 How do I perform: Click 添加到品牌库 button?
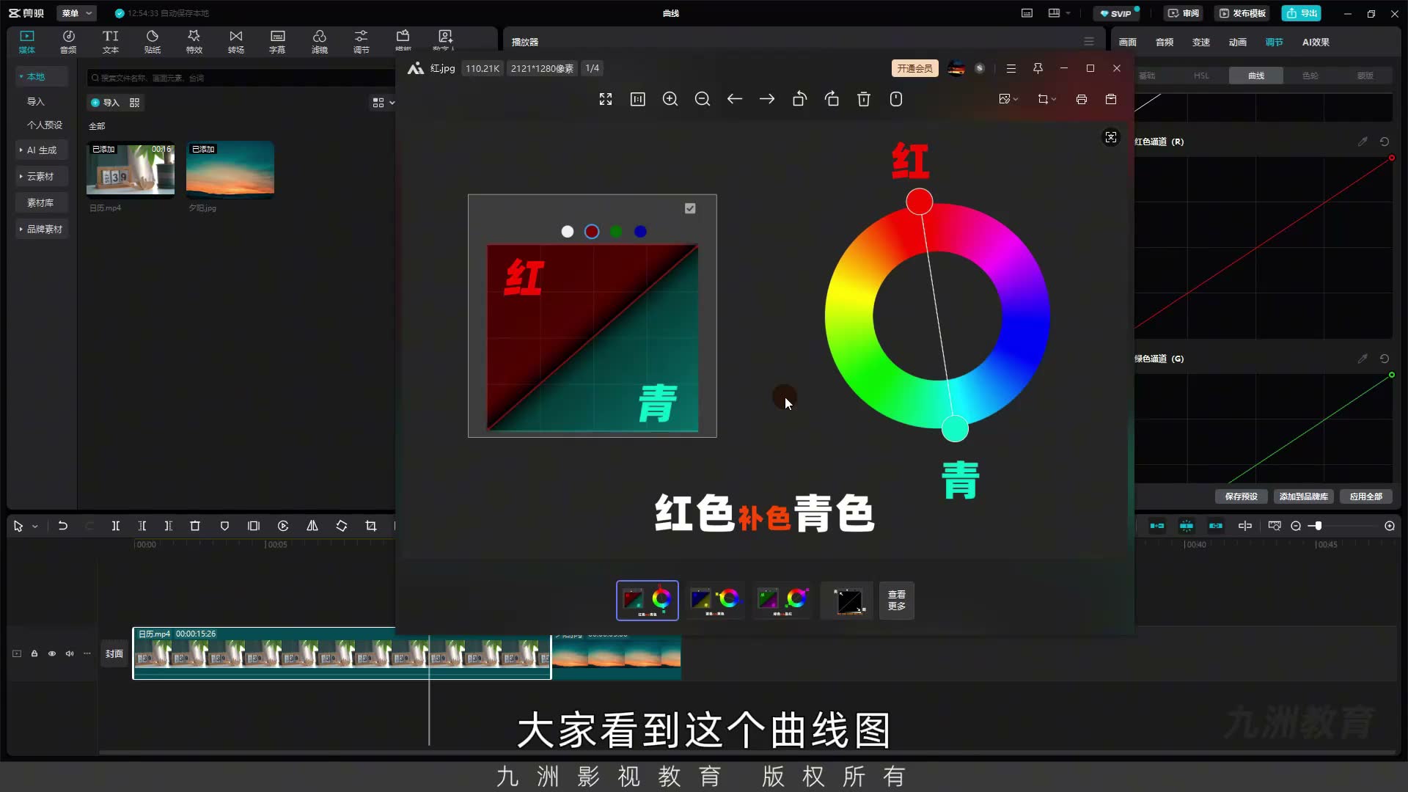click(1304, 496)
